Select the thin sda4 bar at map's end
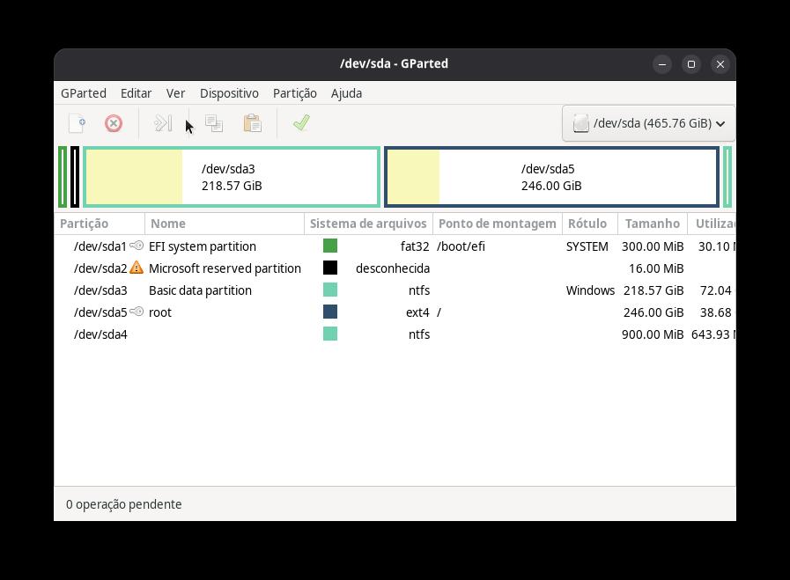Screen dimensions: 790x580 727,177
